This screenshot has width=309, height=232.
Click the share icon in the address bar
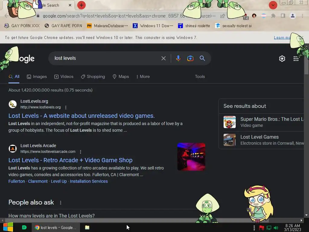click(x=223, y=16)
